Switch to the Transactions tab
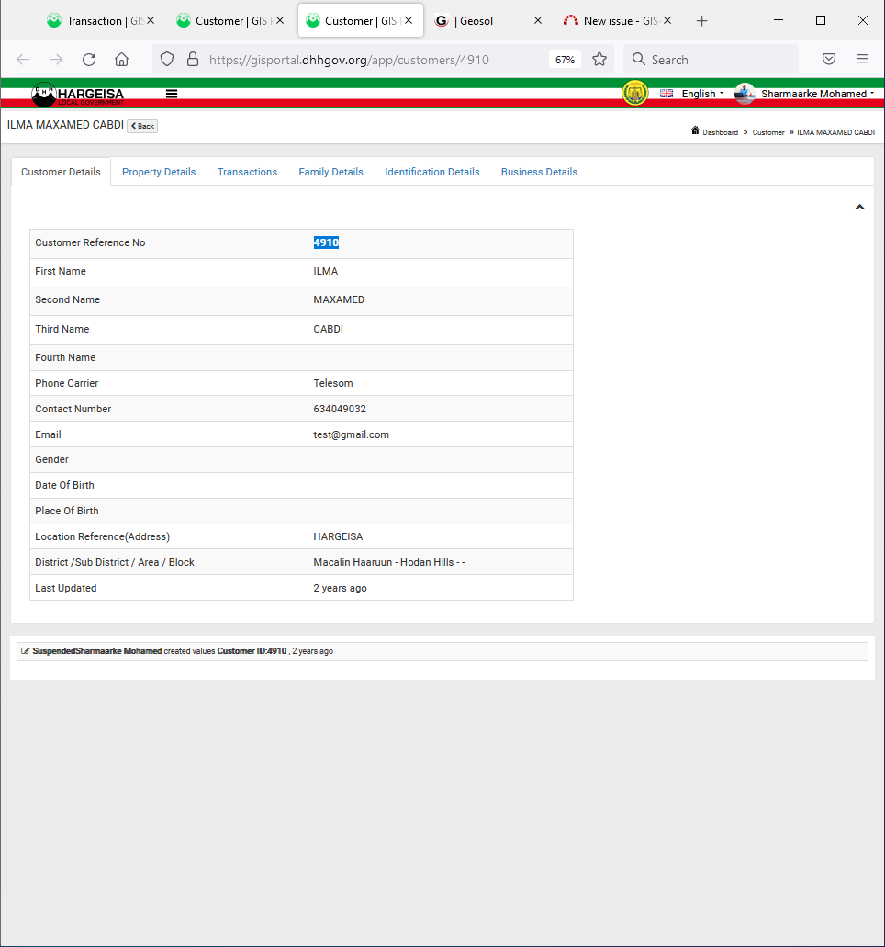 [x=247, y=172]
